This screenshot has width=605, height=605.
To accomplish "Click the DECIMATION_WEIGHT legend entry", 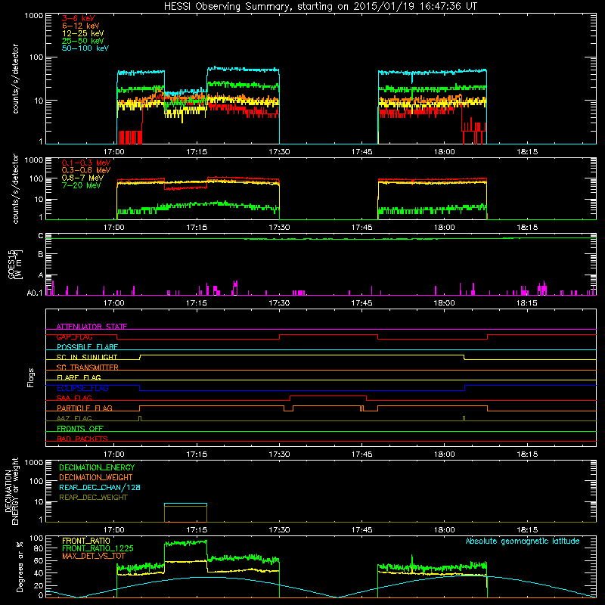I will tap(96, 477).
